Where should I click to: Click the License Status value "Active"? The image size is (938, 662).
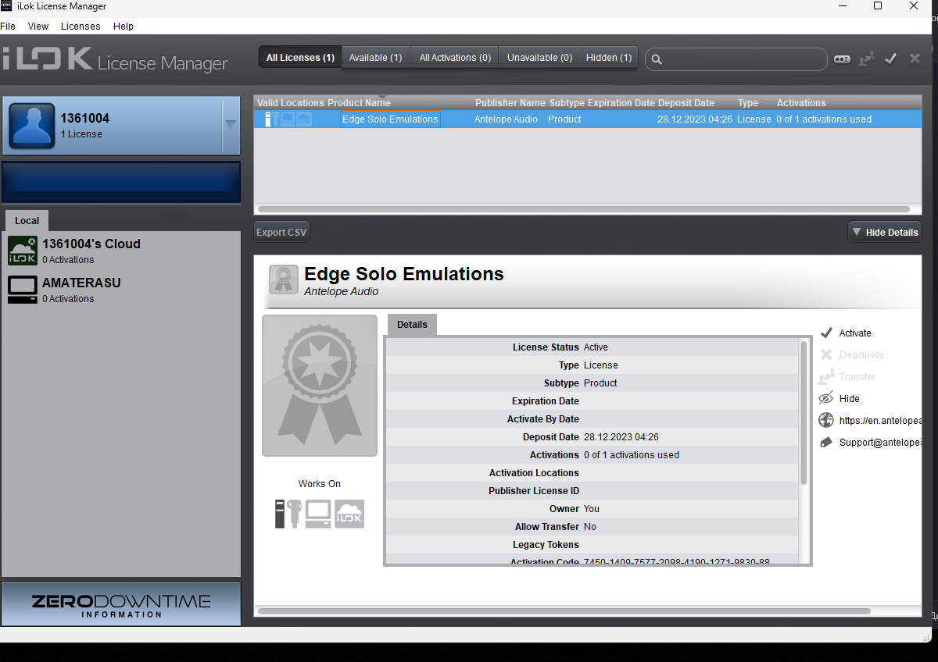point(596,347)
